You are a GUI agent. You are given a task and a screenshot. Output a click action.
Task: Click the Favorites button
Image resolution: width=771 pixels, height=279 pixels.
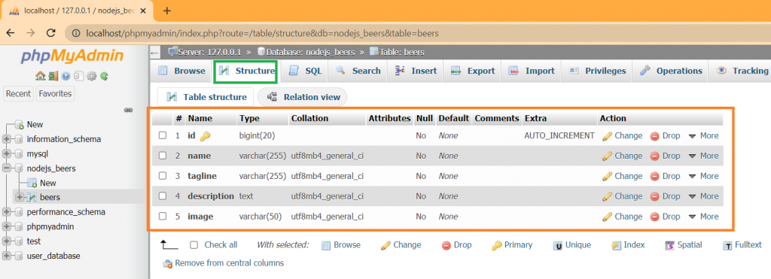click(x=55, y=93)
